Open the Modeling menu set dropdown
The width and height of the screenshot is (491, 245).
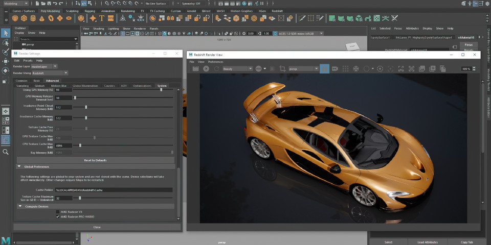pos(16,4)
